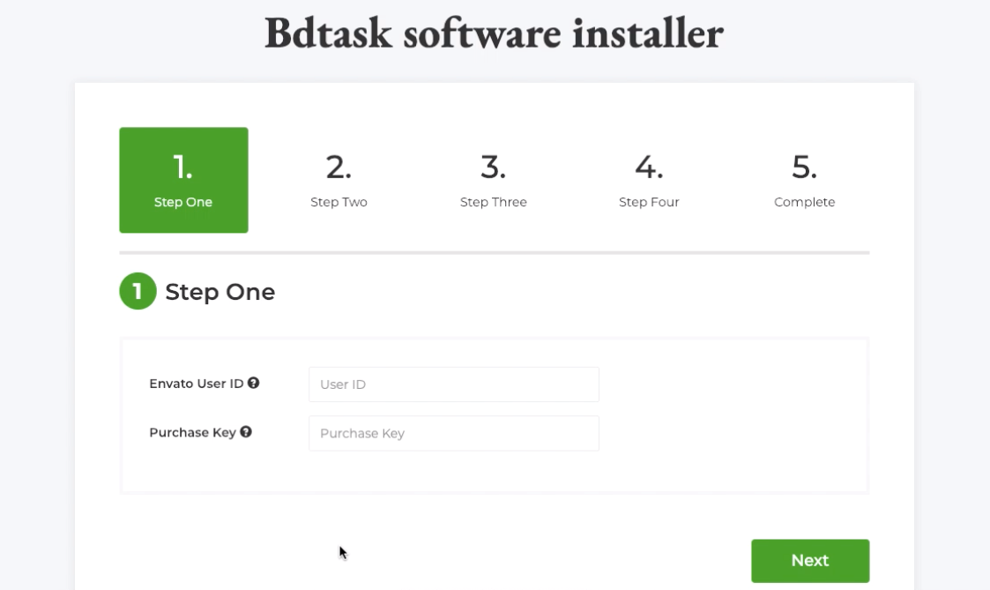Select the green Step One tab
This screenshot has width=990, height=590.
coord(183,181)
